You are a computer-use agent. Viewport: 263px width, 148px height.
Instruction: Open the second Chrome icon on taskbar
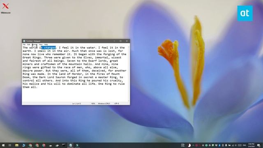point(37,145)
